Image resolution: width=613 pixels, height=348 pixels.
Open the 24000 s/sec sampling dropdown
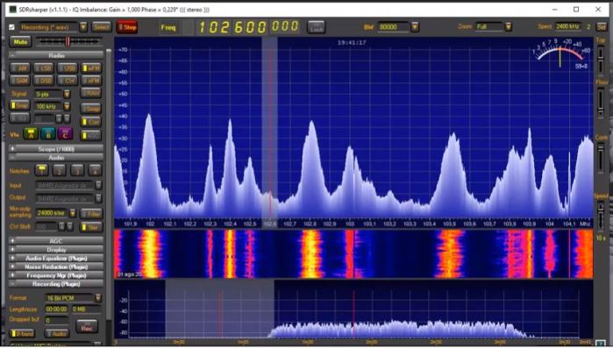point(72,213)
